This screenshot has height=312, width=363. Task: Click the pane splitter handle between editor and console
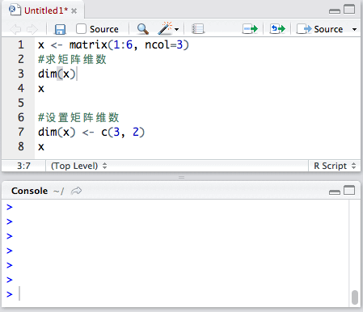[181, 177]
